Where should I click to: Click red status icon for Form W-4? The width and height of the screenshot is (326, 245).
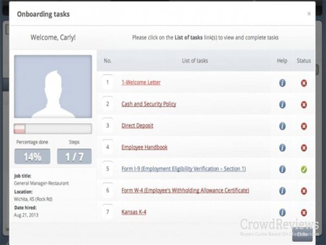tap(304, 191)
